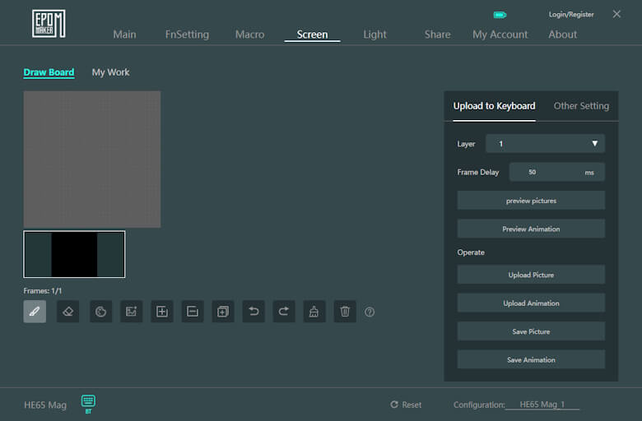Redo the last drawing action
The width and height of the screenshot is (642, 421).
coord(284,312)
